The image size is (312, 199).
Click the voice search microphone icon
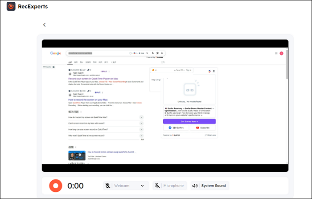tap(153, 53)
